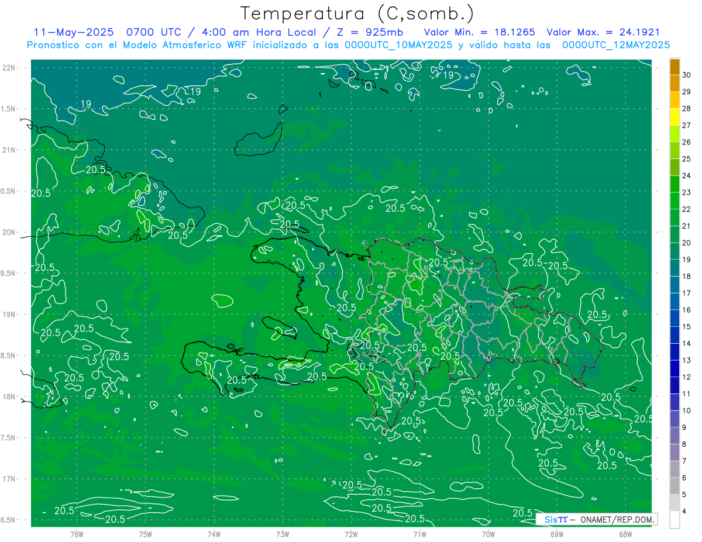Screen dimensions: 702x542
Task: Click the "26" color scale label
Action: 687,142
